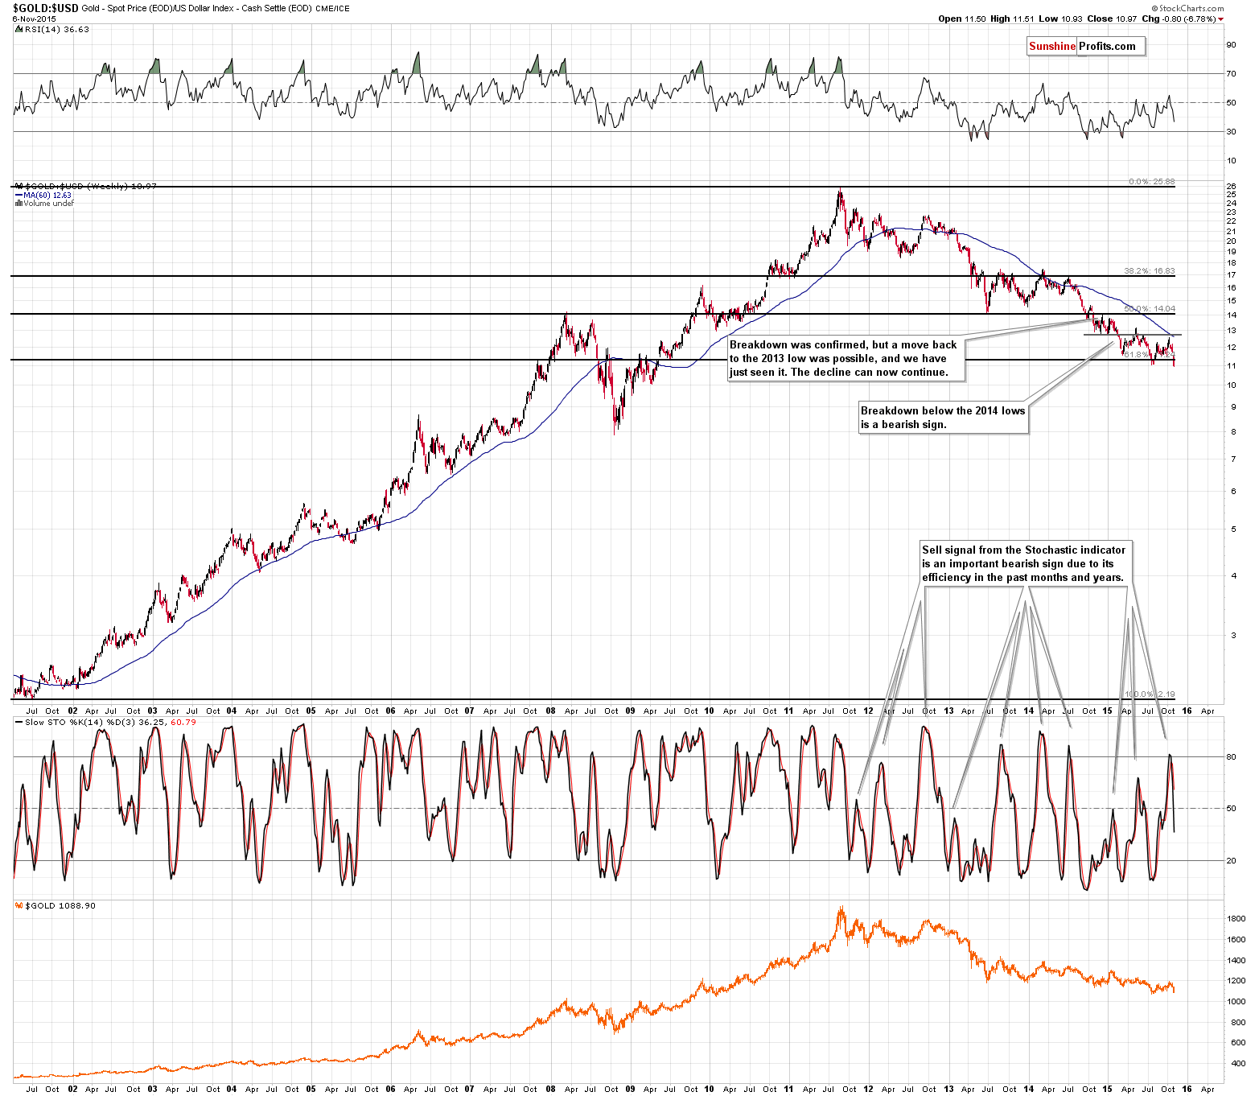Image resolution: width=1259 pixels, height=1096 pixels.
Task: Click the red down arrow beside Chg
Action: [x=1221, y=19]
